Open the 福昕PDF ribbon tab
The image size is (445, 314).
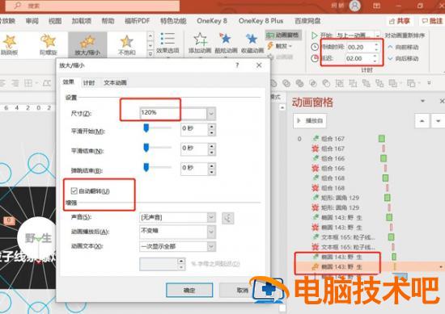(x=137, y=21)
